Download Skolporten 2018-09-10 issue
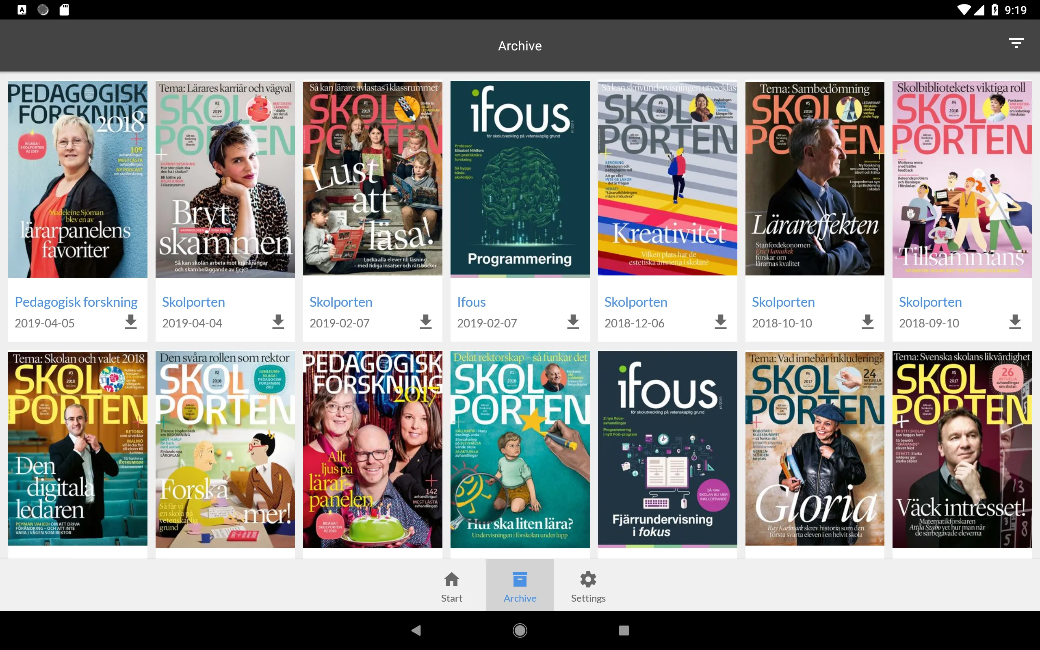Image resolution: width=1040 pixels, height=650 pixels. [1016, 323]
